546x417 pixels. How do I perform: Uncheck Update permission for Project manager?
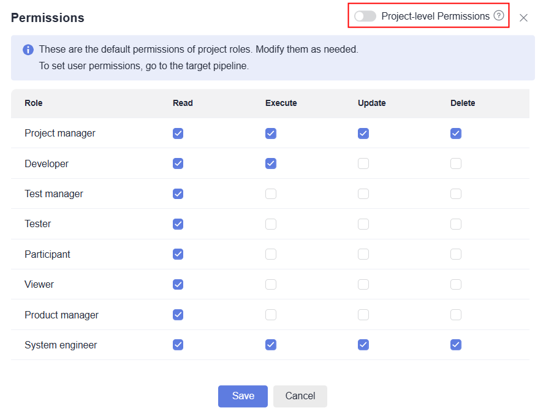(x=363, y=133)
